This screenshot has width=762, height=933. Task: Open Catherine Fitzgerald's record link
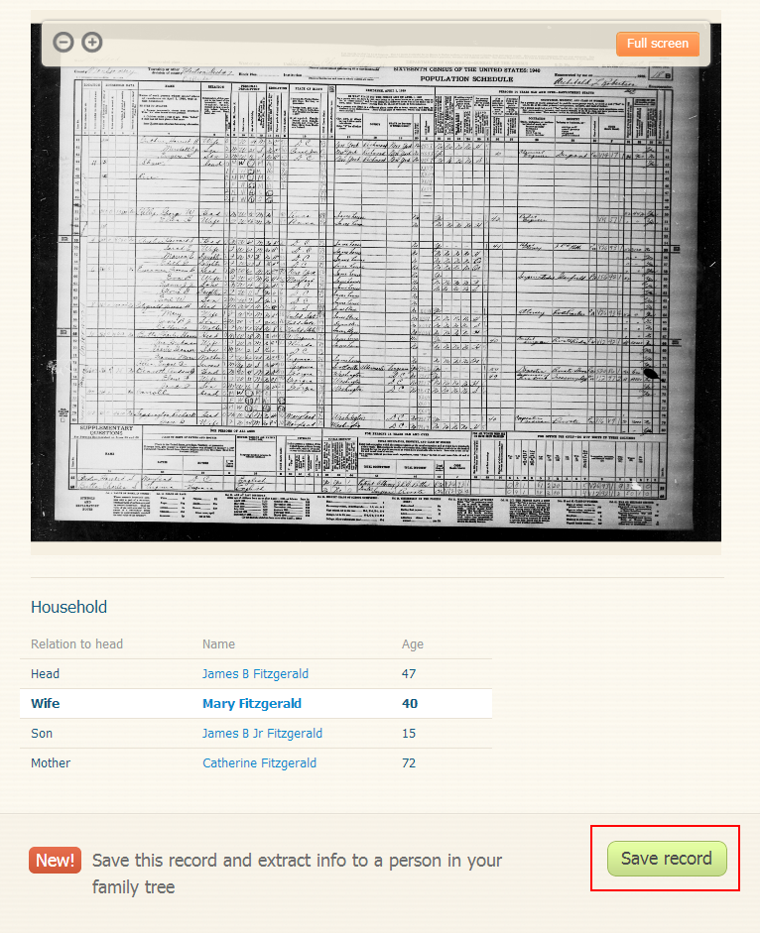pyautogui.click(x=260, y=762)
